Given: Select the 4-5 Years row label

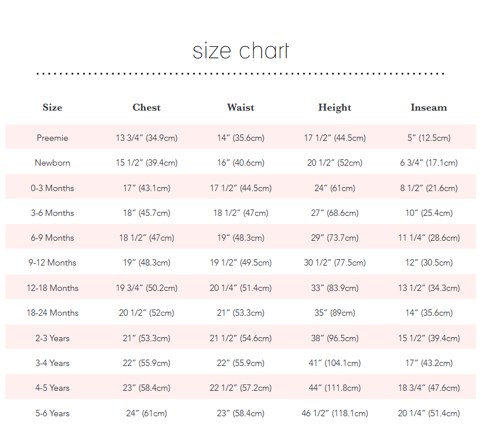Looking at the screenshot, I should point(52,388).
